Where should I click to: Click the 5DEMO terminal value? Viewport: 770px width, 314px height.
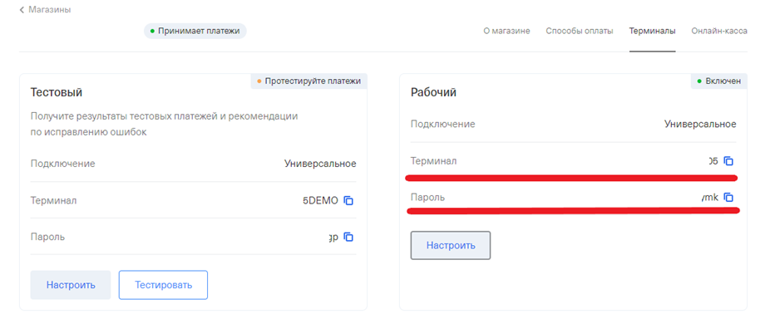tap(321, 200)
